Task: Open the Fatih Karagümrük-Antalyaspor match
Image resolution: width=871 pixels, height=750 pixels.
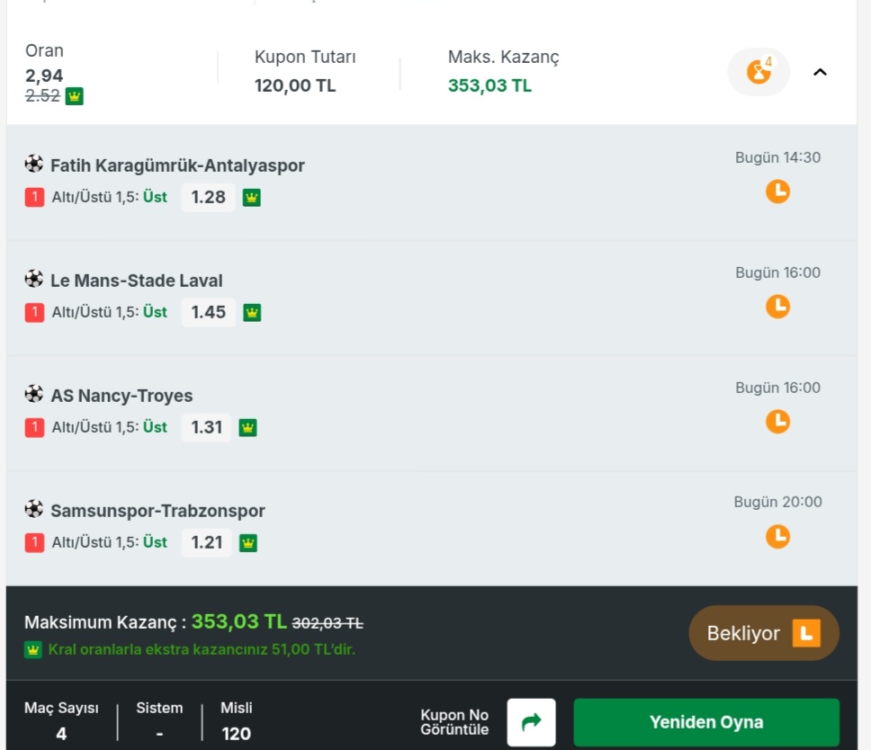Action: coord(177,165)
